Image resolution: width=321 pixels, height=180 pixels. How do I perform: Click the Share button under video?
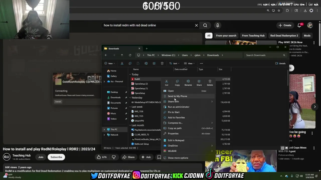point(128,157)
